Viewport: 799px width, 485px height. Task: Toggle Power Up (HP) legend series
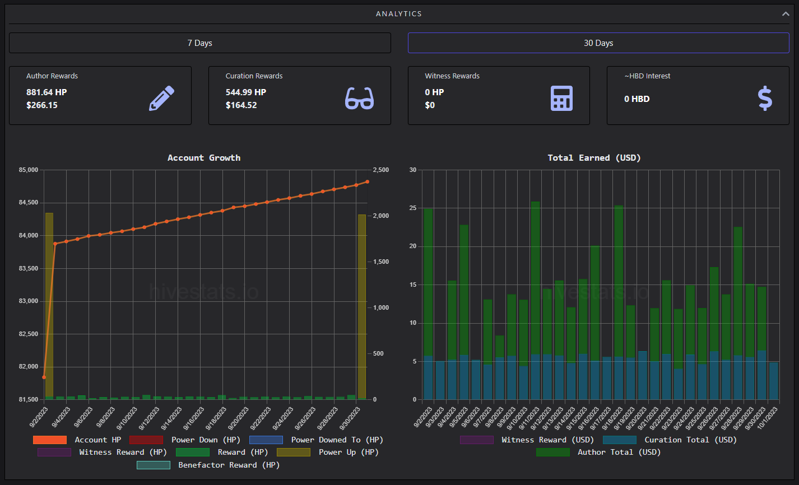328,453
